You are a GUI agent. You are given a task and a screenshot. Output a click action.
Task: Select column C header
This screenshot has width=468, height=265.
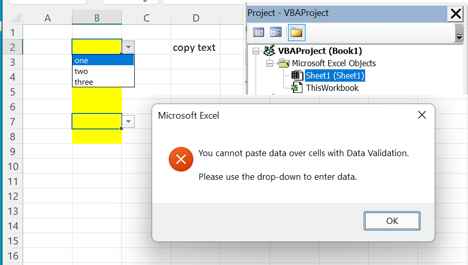pyautogui.click(x=146, y=18)
